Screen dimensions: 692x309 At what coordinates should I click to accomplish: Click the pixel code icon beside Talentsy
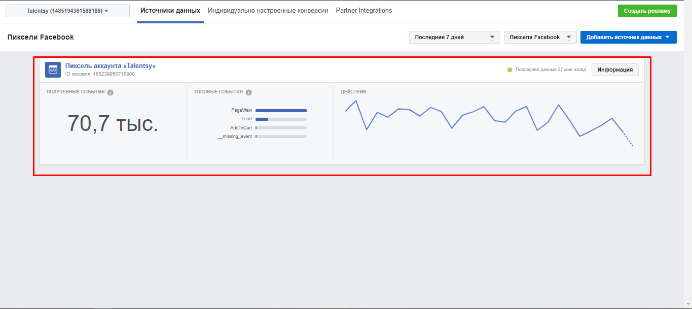tap(53, 70)
